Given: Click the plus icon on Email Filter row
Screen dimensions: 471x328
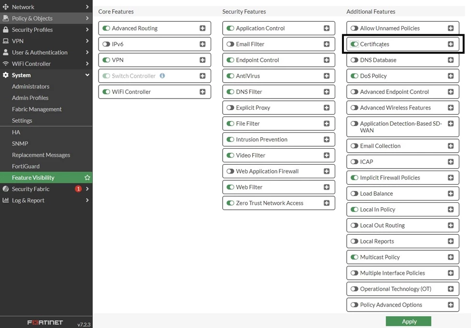Looking at the screenshot, I should pyautogui.click(x=327, y=44).
